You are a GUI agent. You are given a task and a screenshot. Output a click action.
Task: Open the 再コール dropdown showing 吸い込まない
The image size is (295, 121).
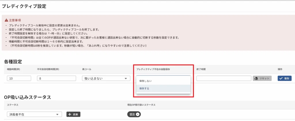point(103,78)
